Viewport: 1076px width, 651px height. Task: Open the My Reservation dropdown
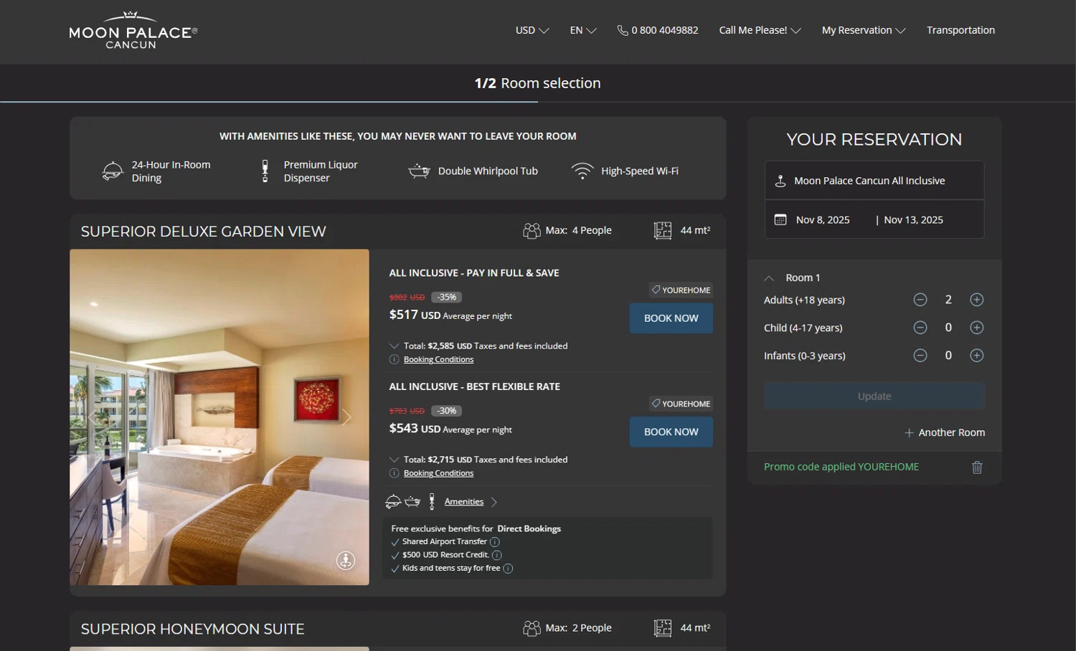[x=864, y=30]
